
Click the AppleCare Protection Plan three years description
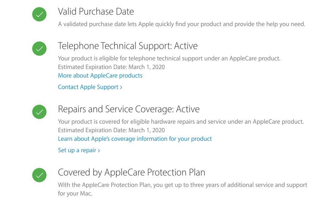183,189
